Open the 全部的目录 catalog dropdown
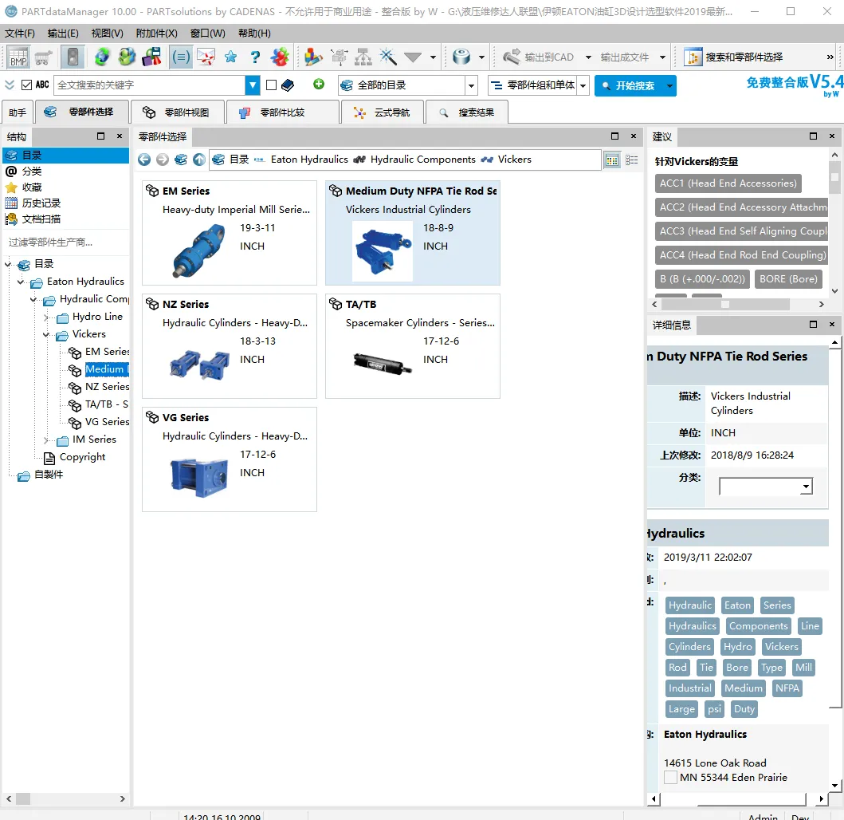The width and height of the screenshot is (844, 820). click(472, 85)
